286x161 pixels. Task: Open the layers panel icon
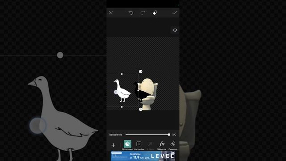tap(175, 30)
